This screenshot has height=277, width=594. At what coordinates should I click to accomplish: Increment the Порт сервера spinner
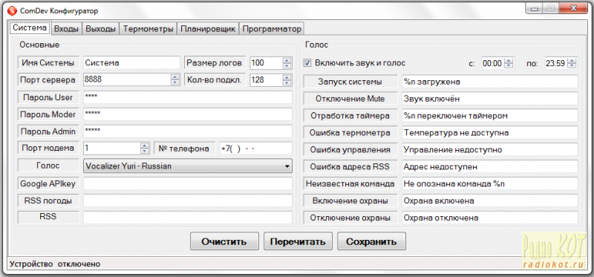(175, 77)
